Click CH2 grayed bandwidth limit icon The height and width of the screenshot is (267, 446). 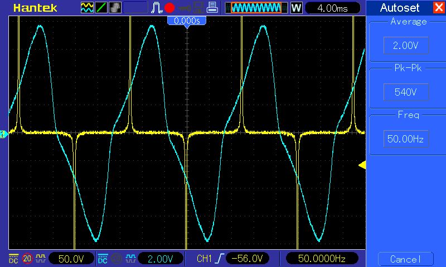(117, 259)
